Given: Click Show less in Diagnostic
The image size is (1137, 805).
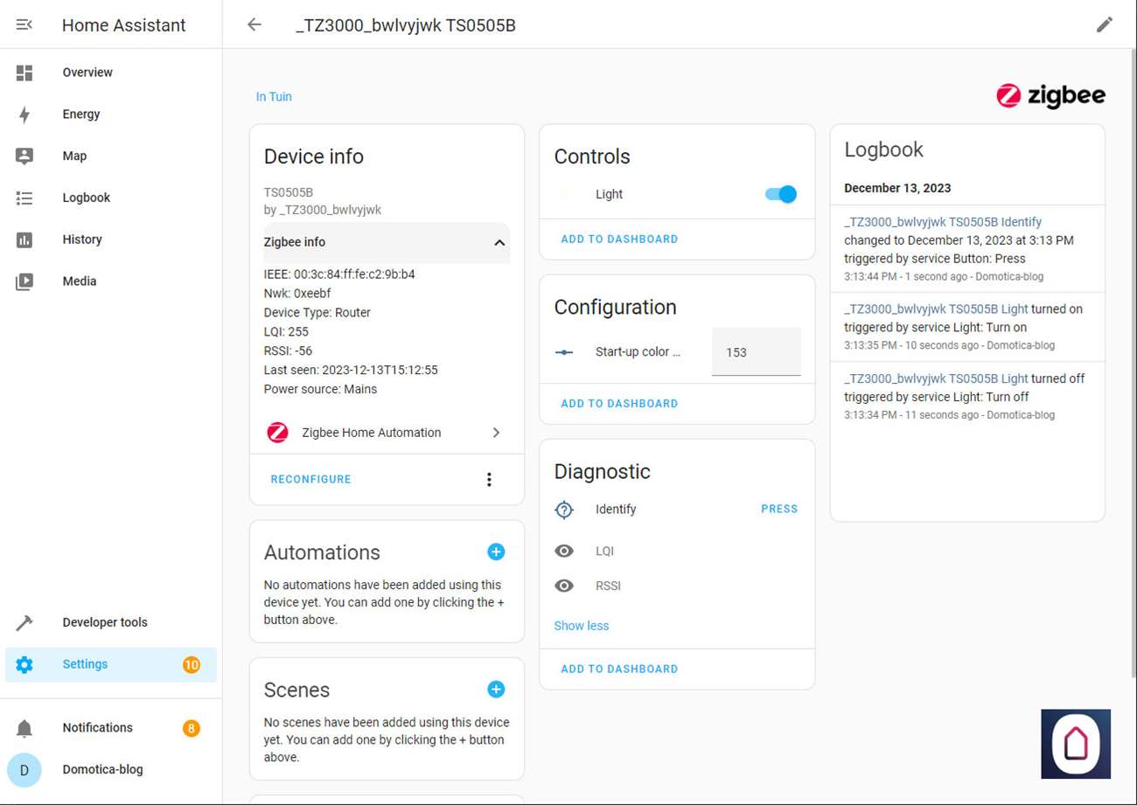Looking at the screenshot, I should point(582,626).
